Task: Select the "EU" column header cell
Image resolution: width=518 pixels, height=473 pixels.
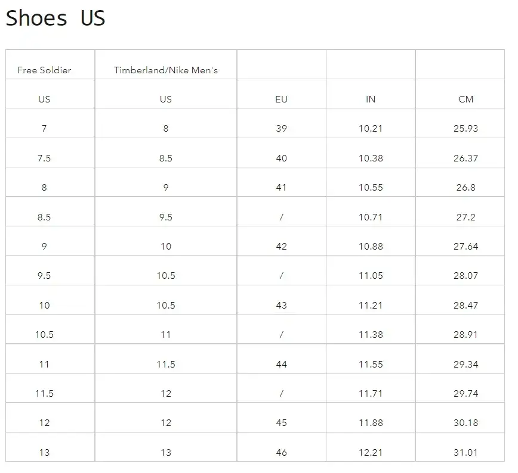Action: [x=282, y=99]
